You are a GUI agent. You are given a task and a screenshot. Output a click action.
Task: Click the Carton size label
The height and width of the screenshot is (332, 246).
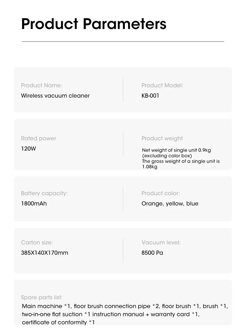point(37,243)
